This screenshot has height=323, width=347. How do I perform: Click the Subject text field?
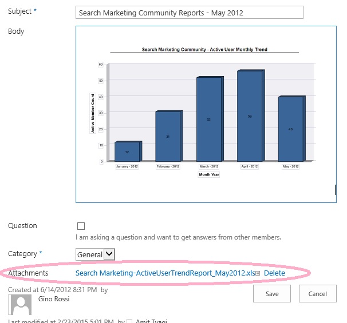pyautogui.click(x=189, y=13)
